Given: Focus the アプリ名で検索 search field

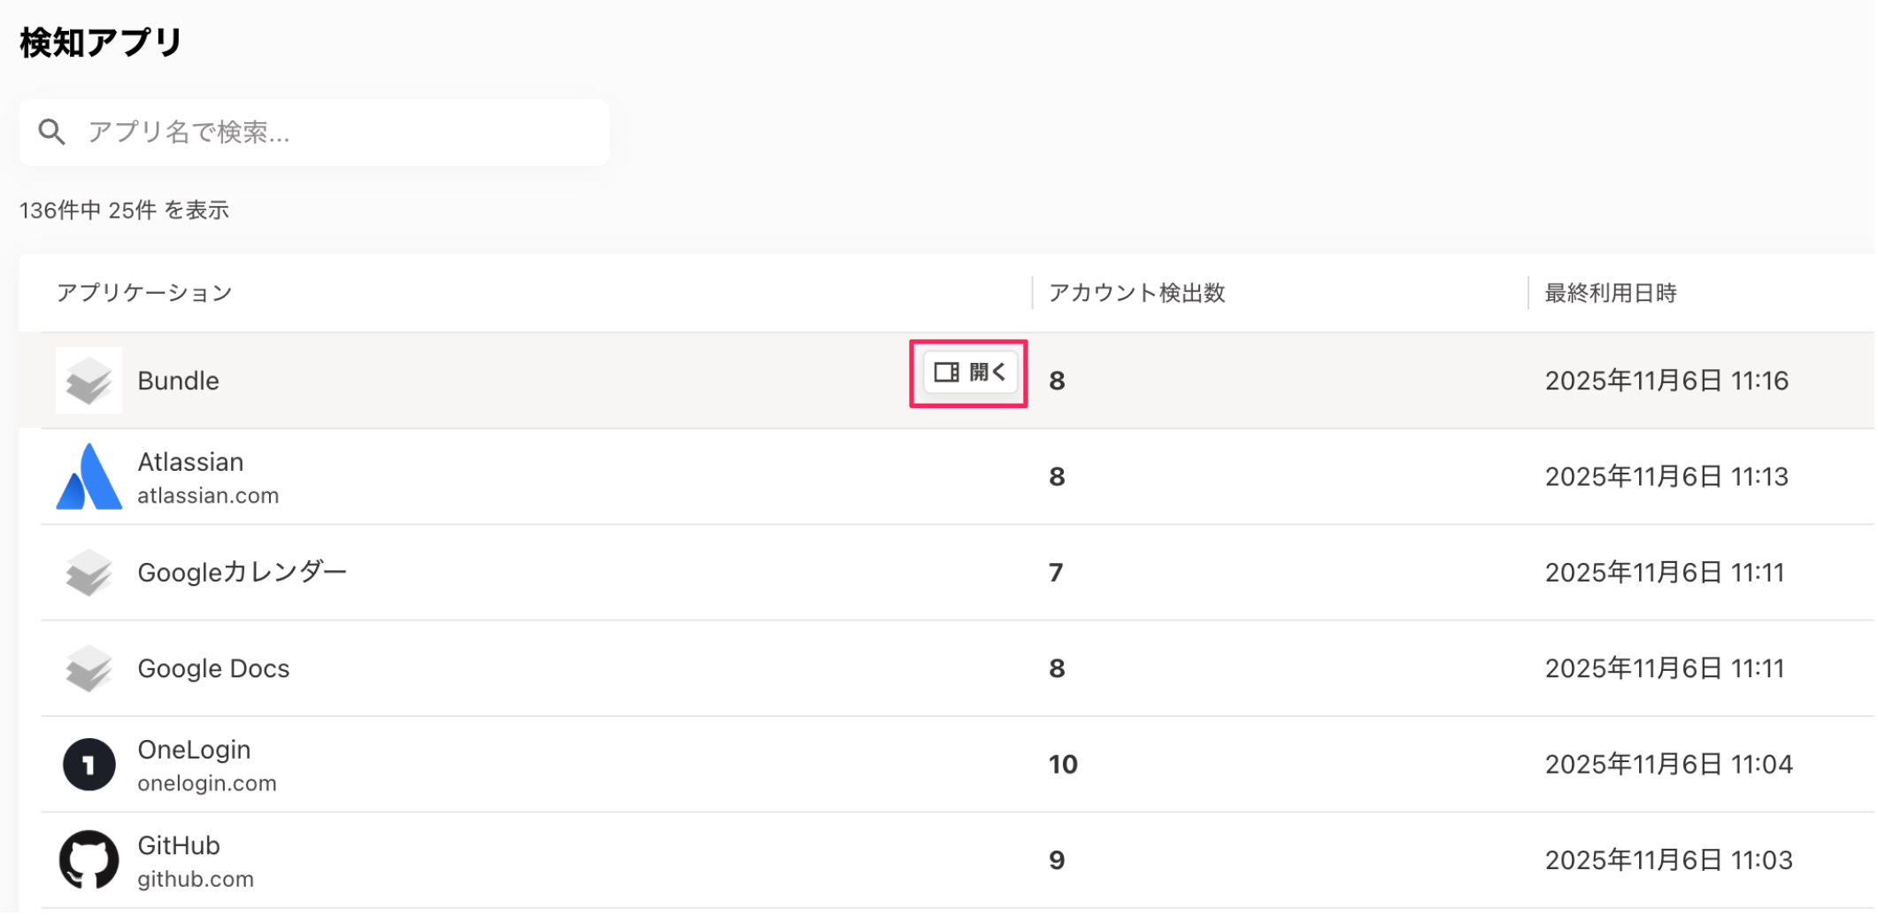Looking at the screenshot, I should click(x=336, y=132).
